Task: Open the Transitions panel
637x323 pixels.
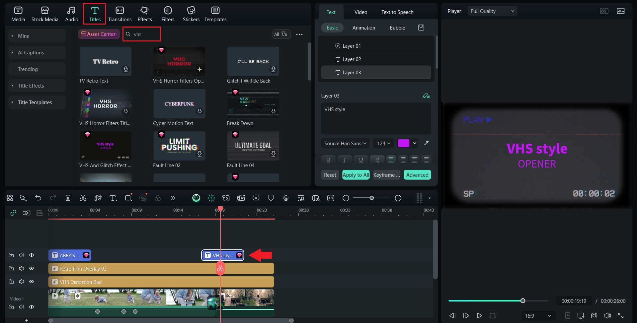Action: tap(120, 14)
